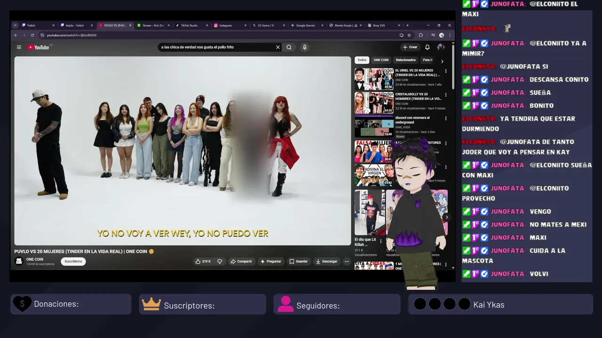The image size is (602, 338).
Task: Open the EL URIEL VS 20 MUJERES thumbnail
Action: [x=374, y=79]
